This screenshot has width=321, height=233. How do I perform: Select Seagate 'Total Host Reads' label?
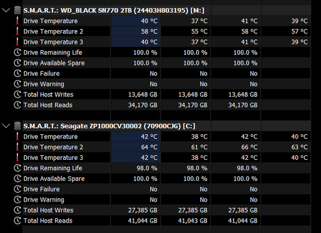pyautogui.click(x=48, y=221)
